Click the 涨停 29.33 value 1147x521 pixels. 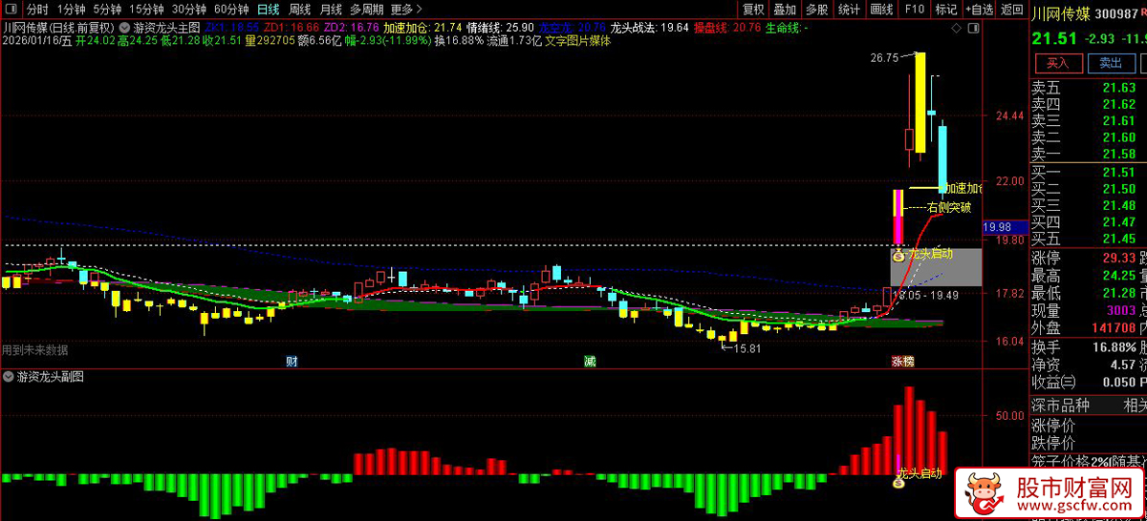pyautogui.click(x=1118, y=258)
